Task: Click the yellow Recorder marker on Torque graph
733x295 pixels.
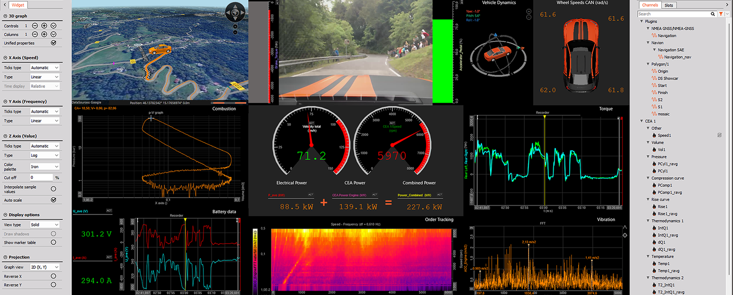Action: tap(544, 117)
